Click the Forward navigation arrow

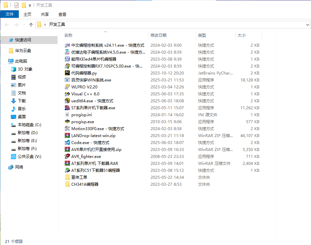17,24
